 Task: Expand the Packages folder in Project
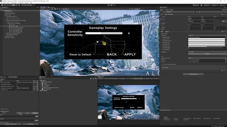[40, 91]
